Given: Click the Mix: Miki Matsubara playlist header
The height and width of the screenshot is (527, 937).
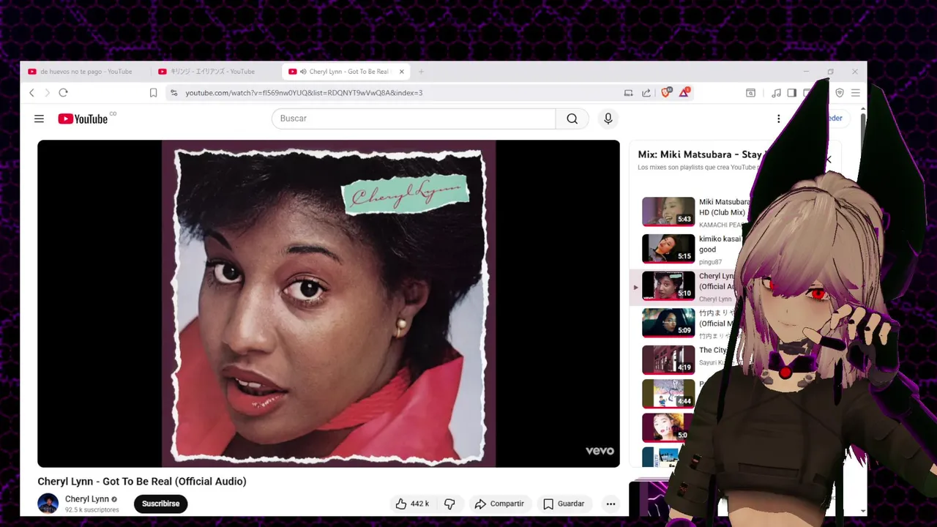Looking at the screenshot, I should 700,154.
